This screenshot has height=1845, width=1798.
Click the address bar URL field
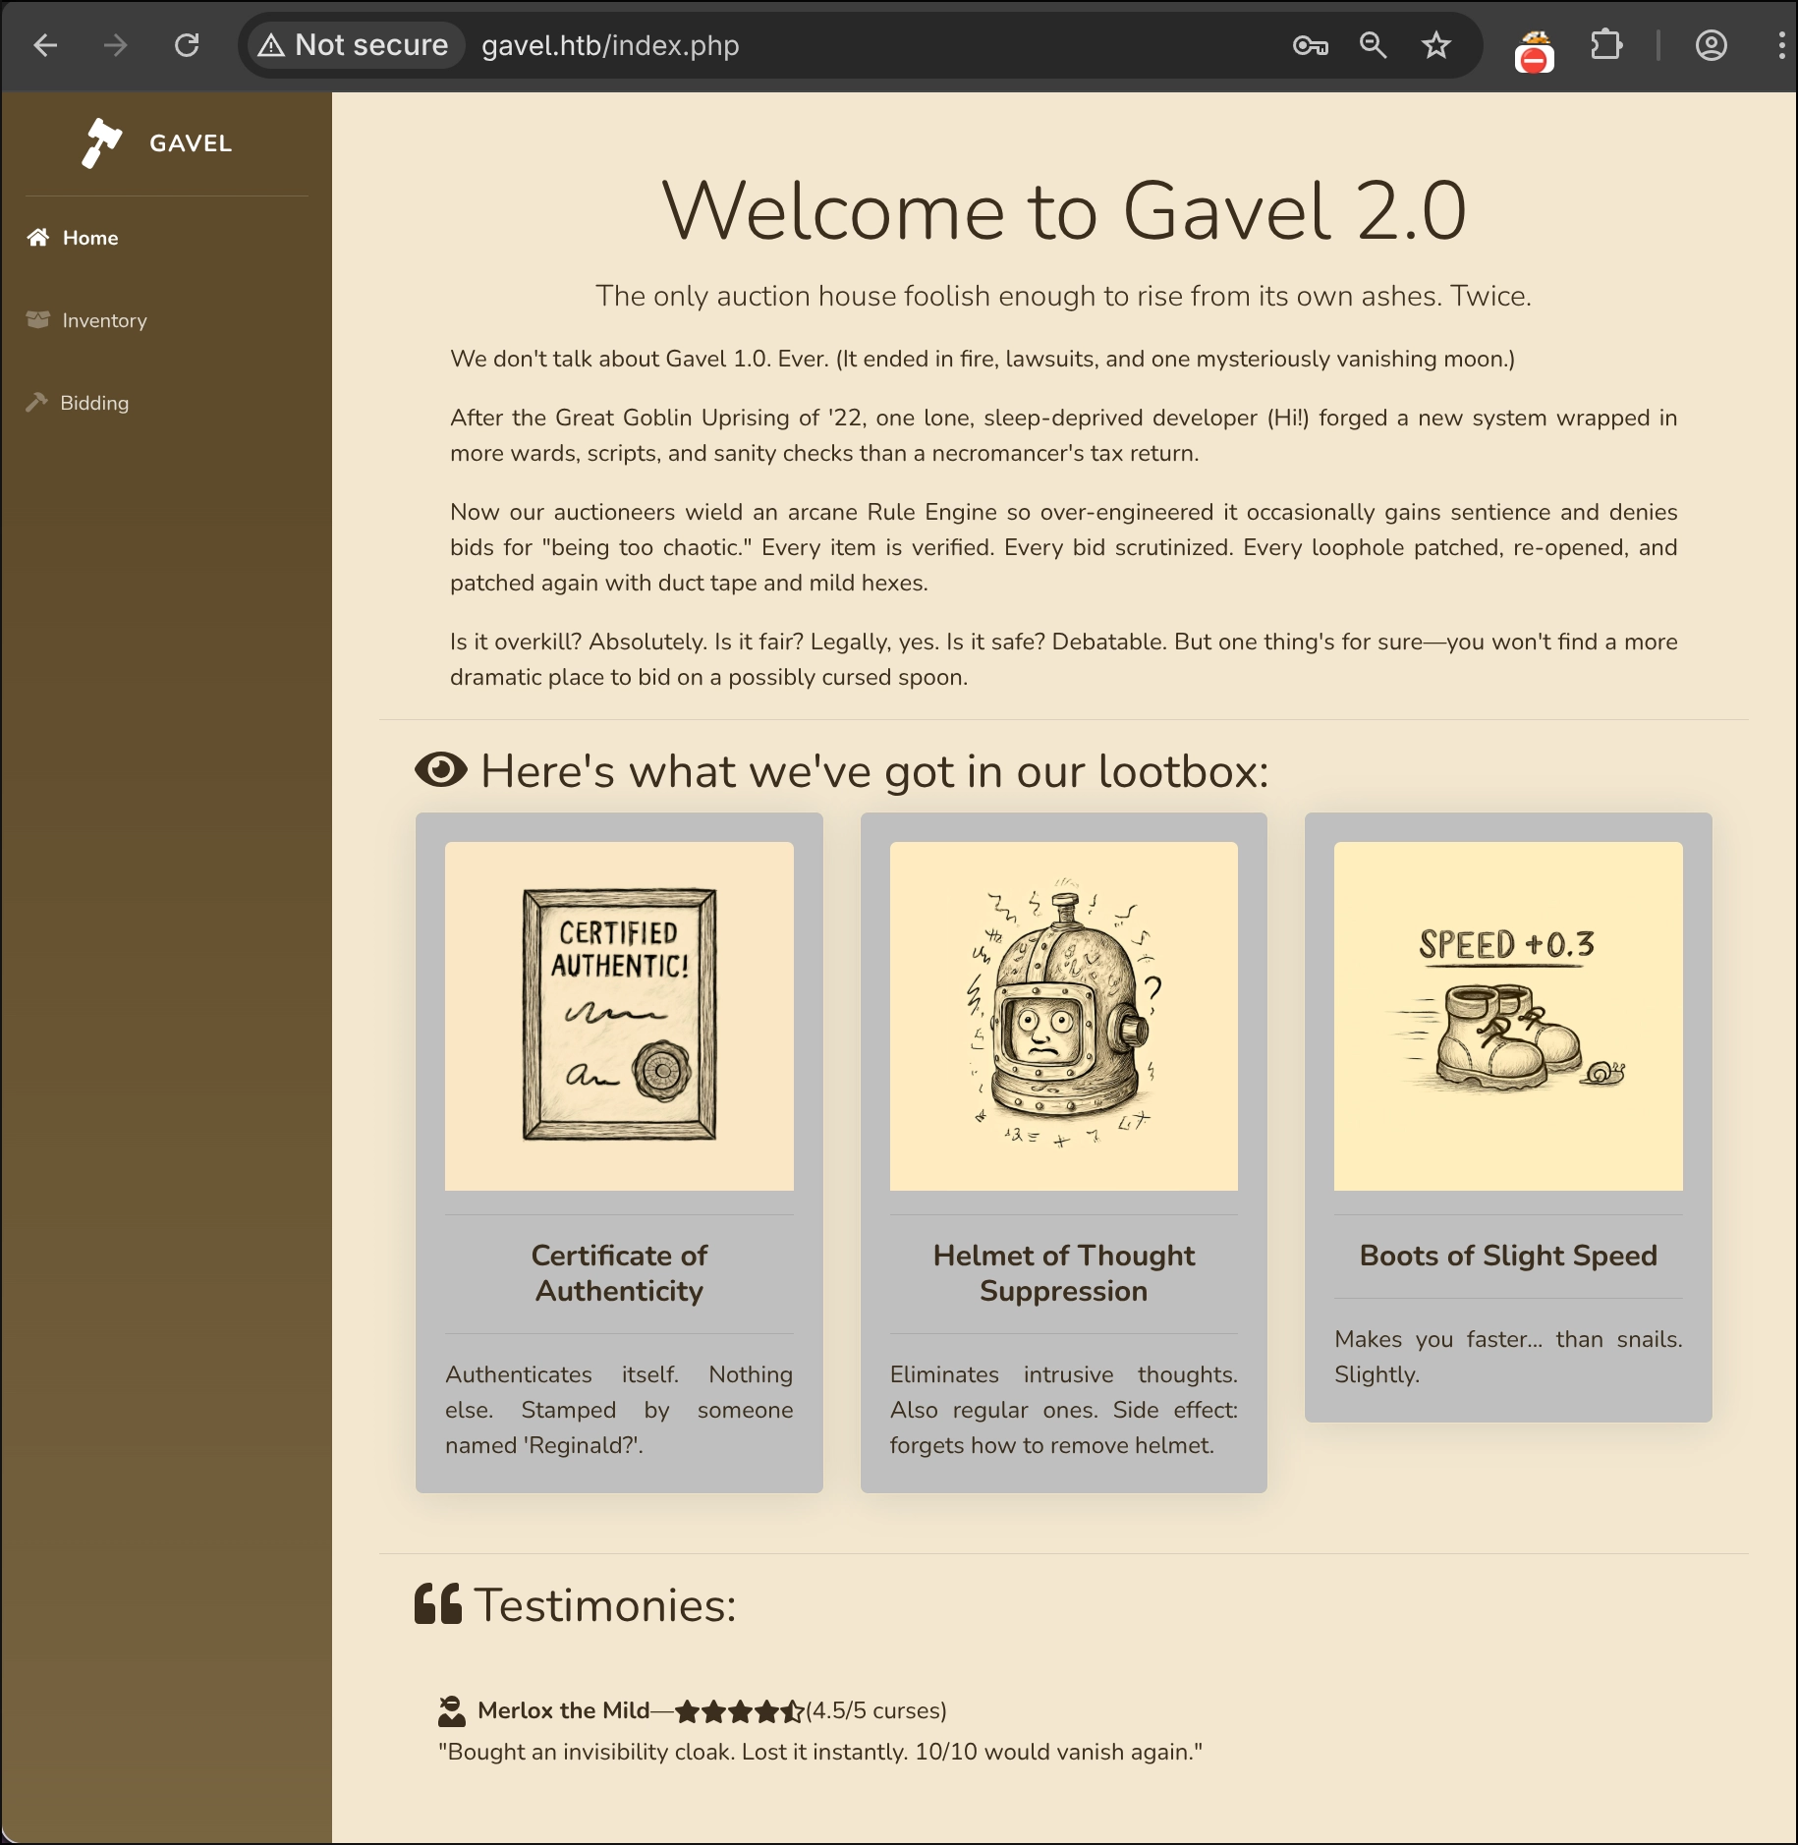click(x=865, y=45)
